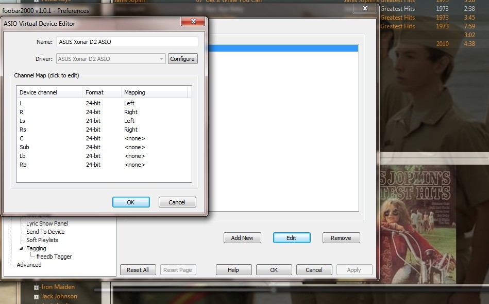Select the L device channel row

[104, 103]
